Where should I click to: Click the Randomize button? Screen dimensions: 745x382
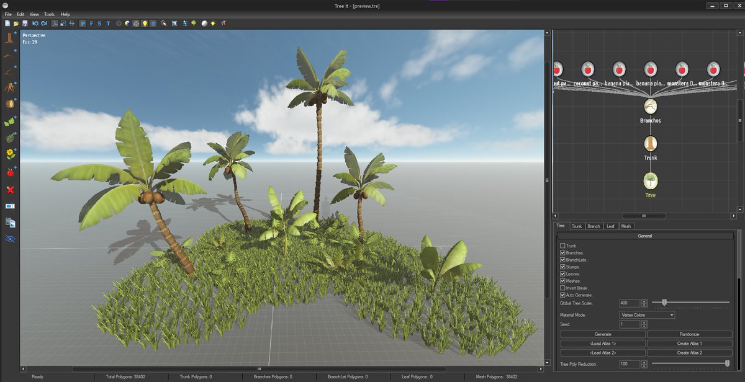click(689, 334)
